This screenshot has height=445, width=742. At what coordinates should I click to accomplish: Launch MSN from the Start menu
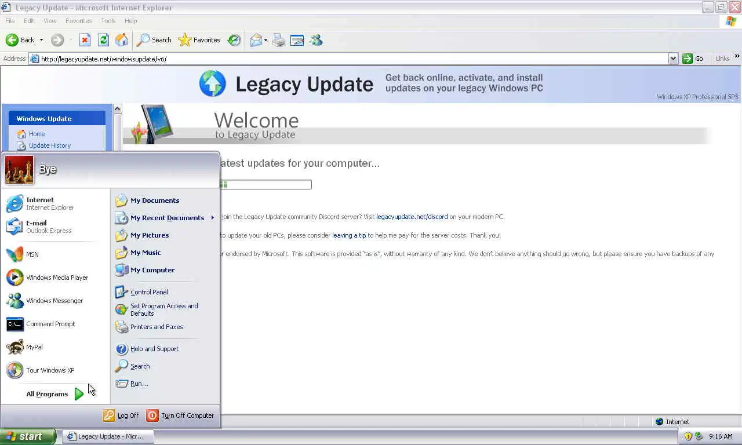click(x=56, y=254)
